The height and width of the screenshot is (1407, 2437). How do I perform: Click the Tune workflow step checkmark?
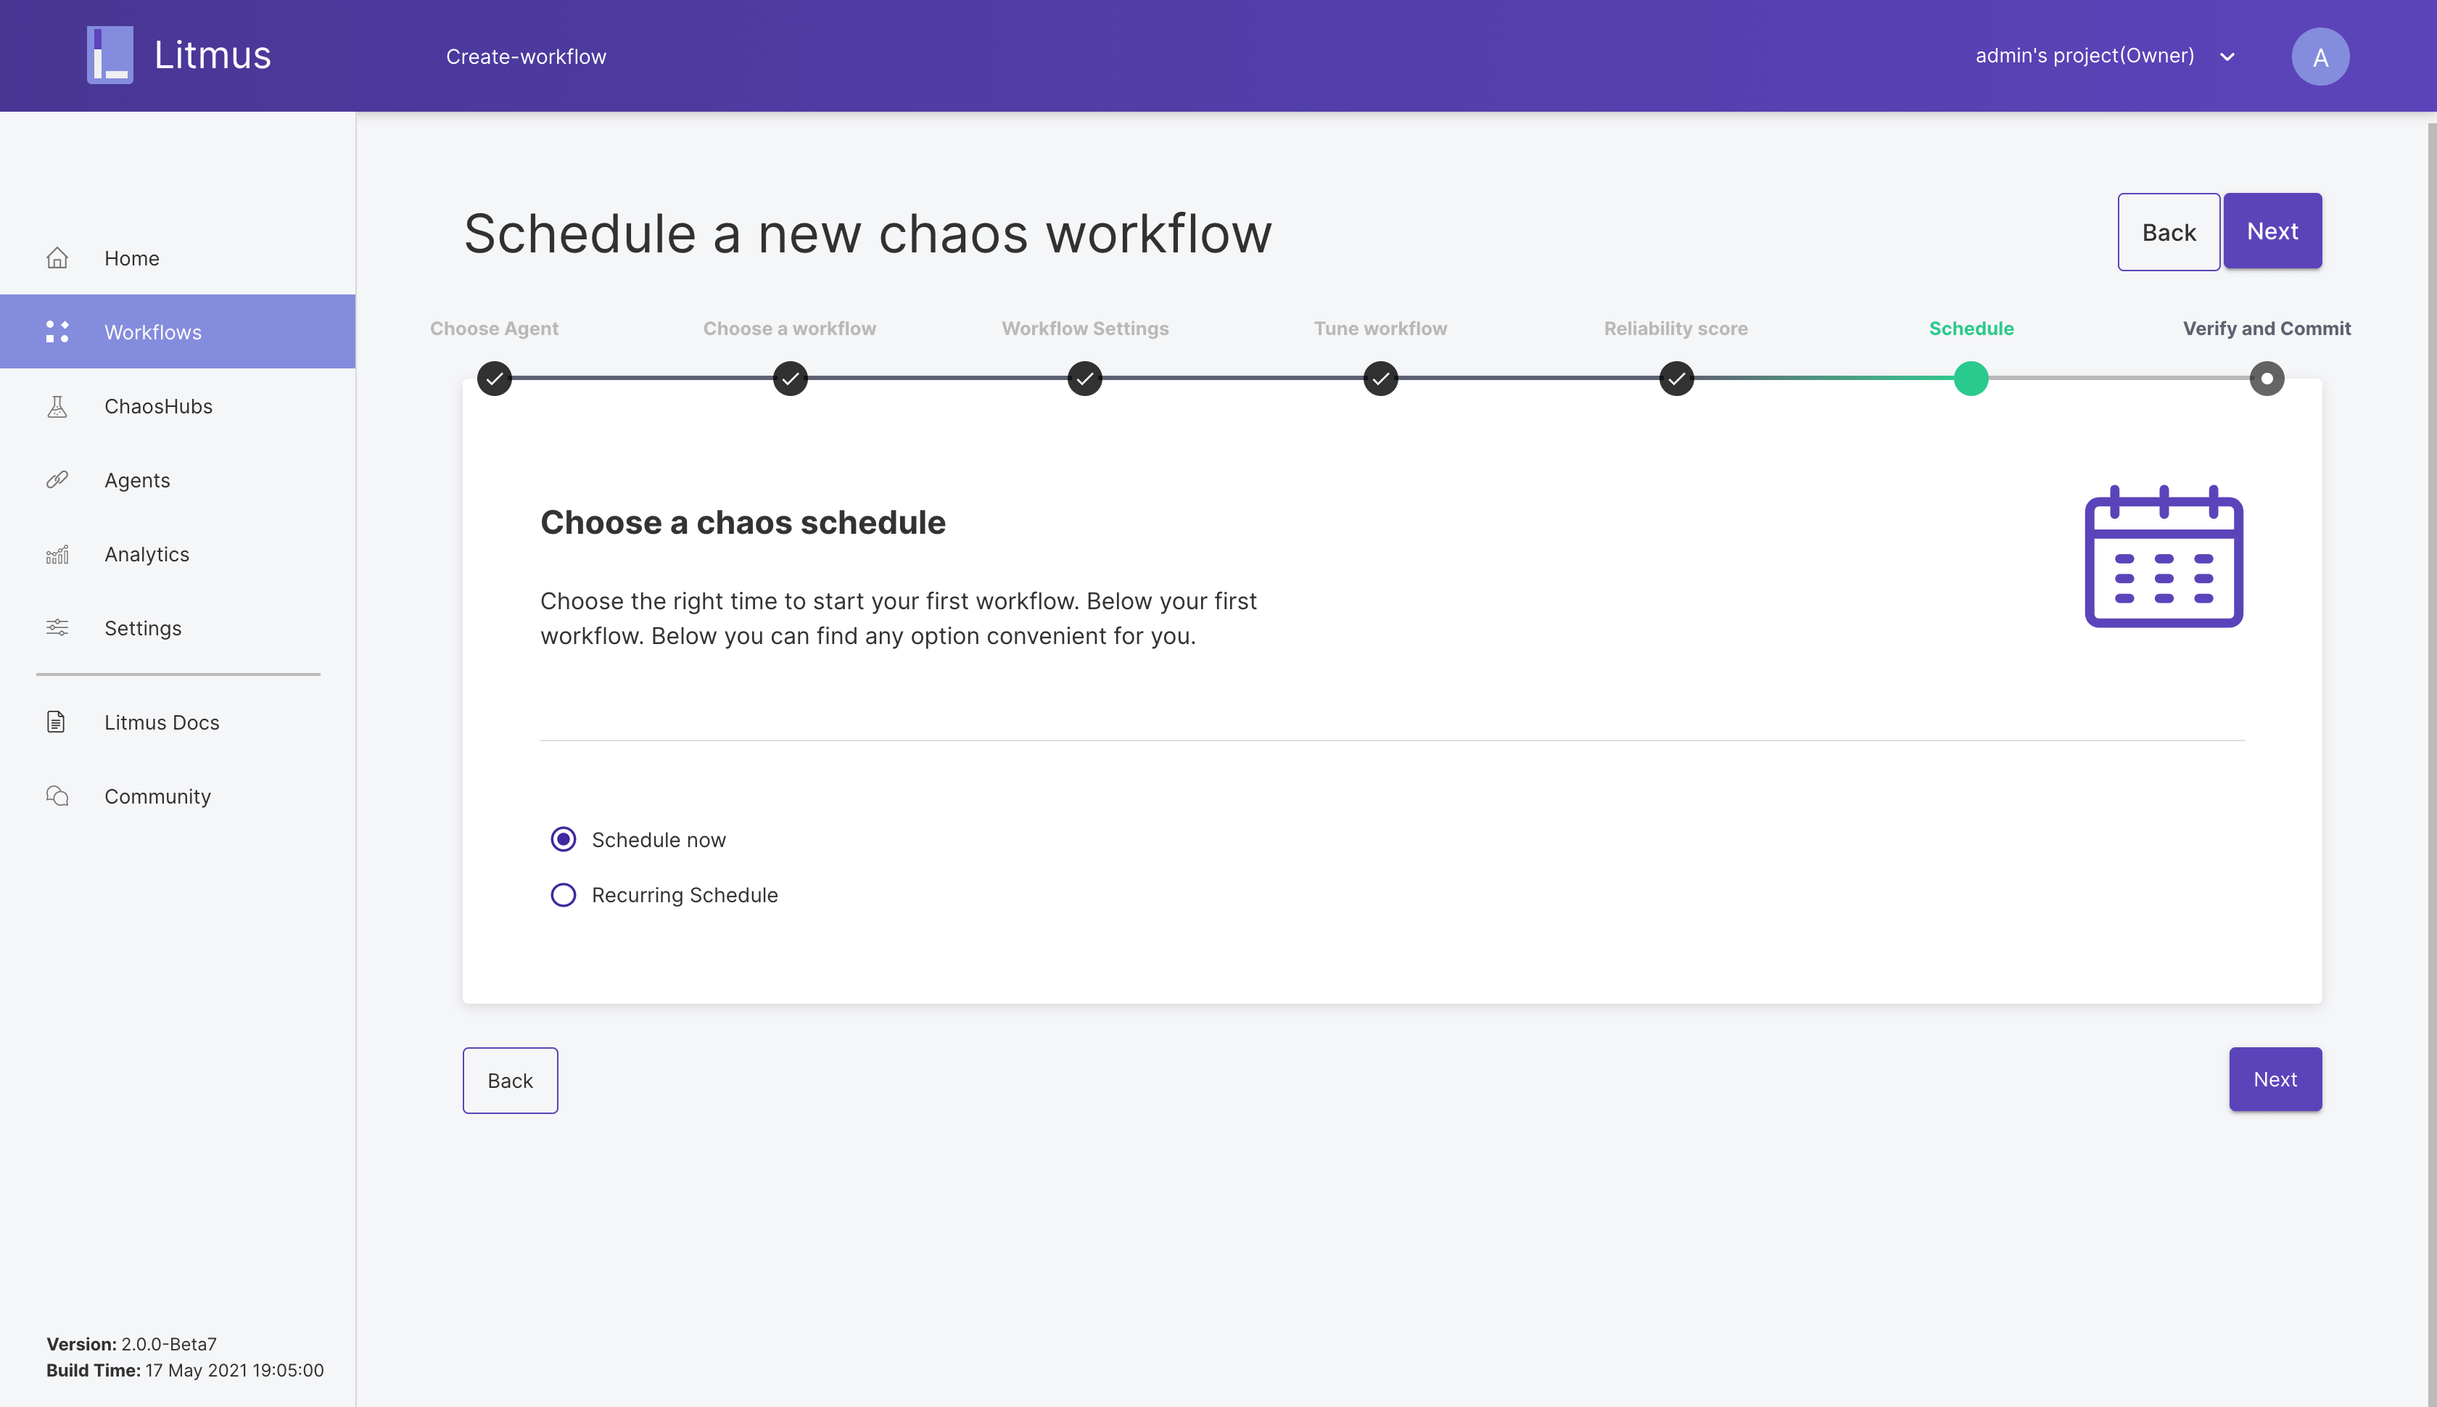1380,379
